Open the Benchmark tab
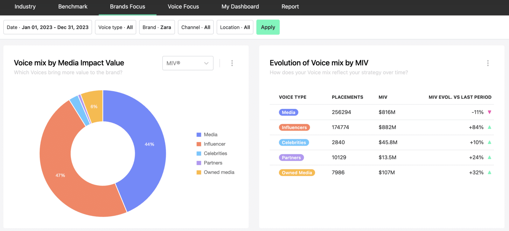Screen dimensions: 509x231 pyautogui.click(x=73, y=7)
